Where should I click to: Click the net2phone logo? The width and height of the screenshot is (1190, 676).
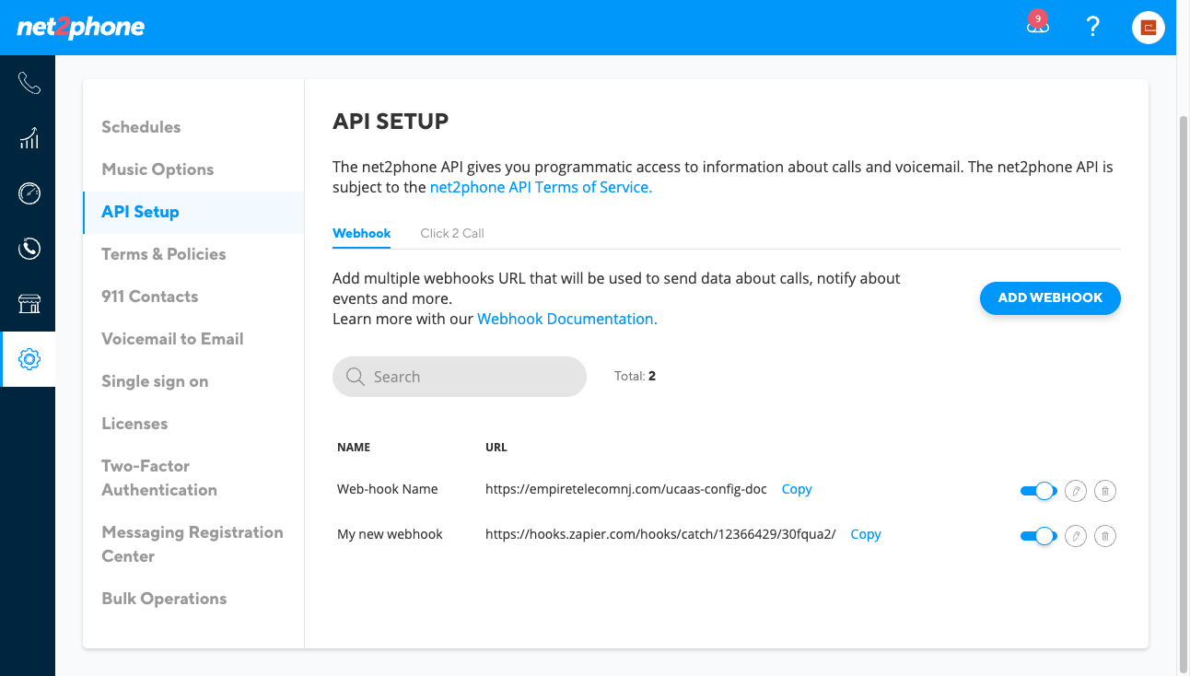click(81, 28)
